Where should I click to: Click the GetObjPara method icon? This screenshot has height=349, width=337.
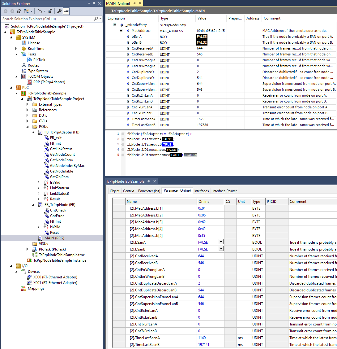point(46,177)
